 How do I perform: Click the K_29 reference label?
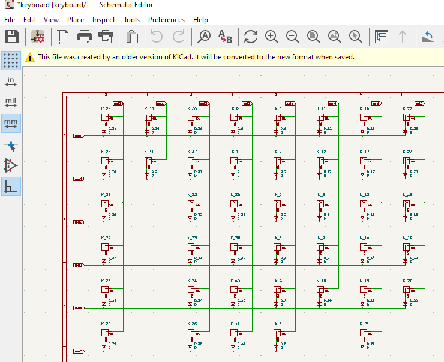[106, 324]
